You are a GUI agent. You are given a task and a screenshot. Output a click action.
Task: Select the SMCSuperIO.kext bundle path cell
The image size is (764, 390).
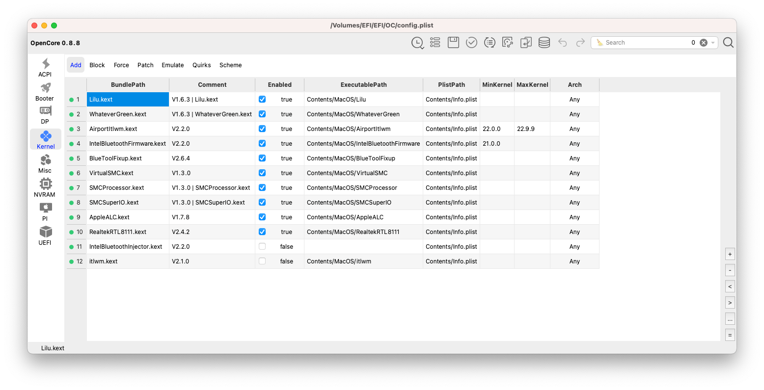coord(128,202)
